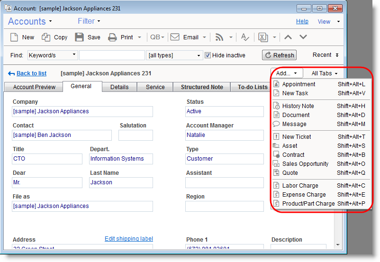Click the Save floppy disk icon
380x262 pixels.
pyautogui.click(x=79, y=37)
